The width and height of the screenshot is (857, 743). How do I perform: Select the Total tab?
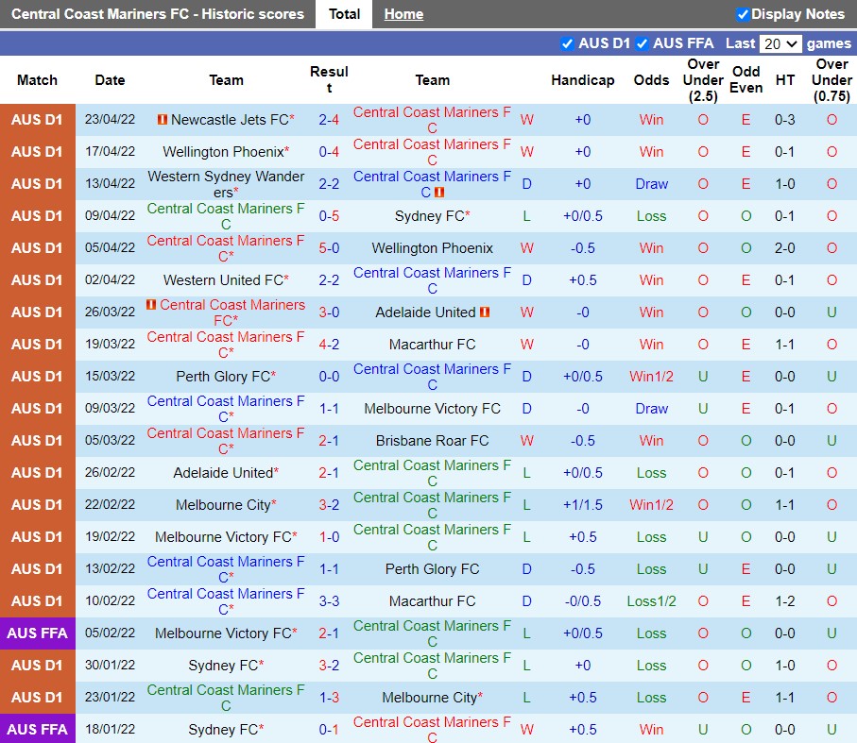click(x=344, y=14)
